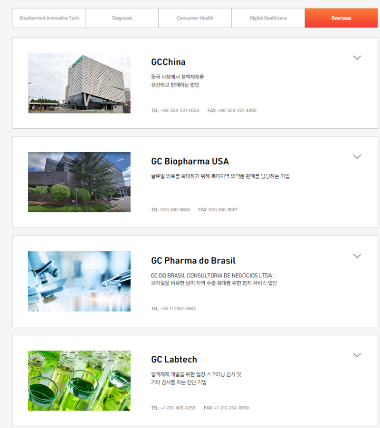Switch to Biopharma & Innovative Tech tab

(49, 18)
